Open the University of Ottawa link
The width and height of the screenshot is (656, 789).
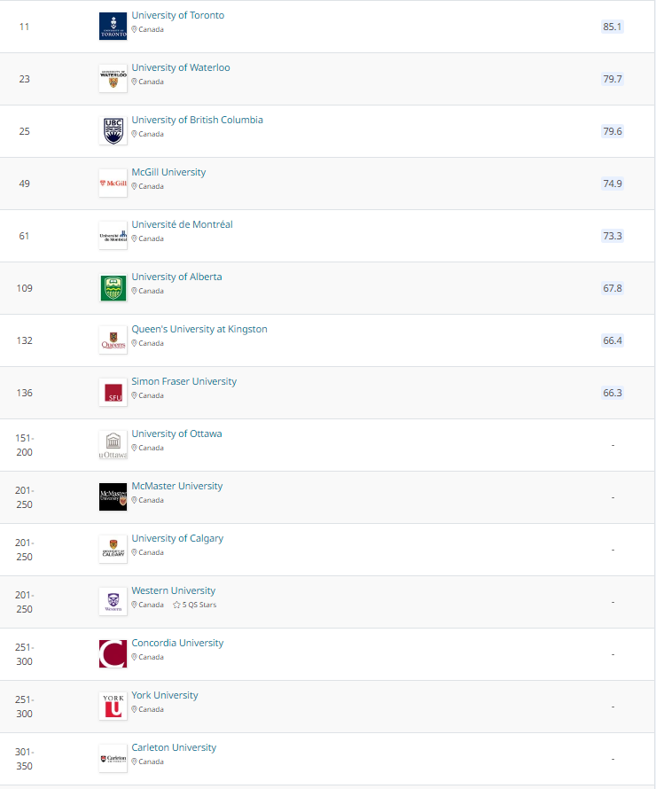[x=176, y=434]
